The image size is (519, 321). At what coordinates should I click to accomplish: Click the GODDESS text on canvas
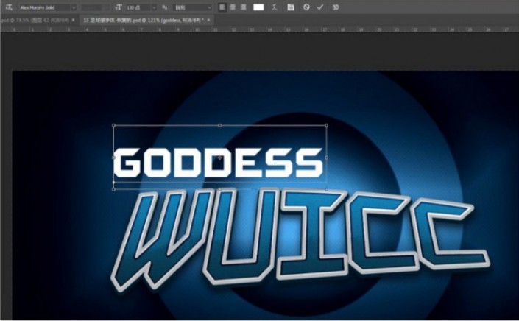[218, 163]
